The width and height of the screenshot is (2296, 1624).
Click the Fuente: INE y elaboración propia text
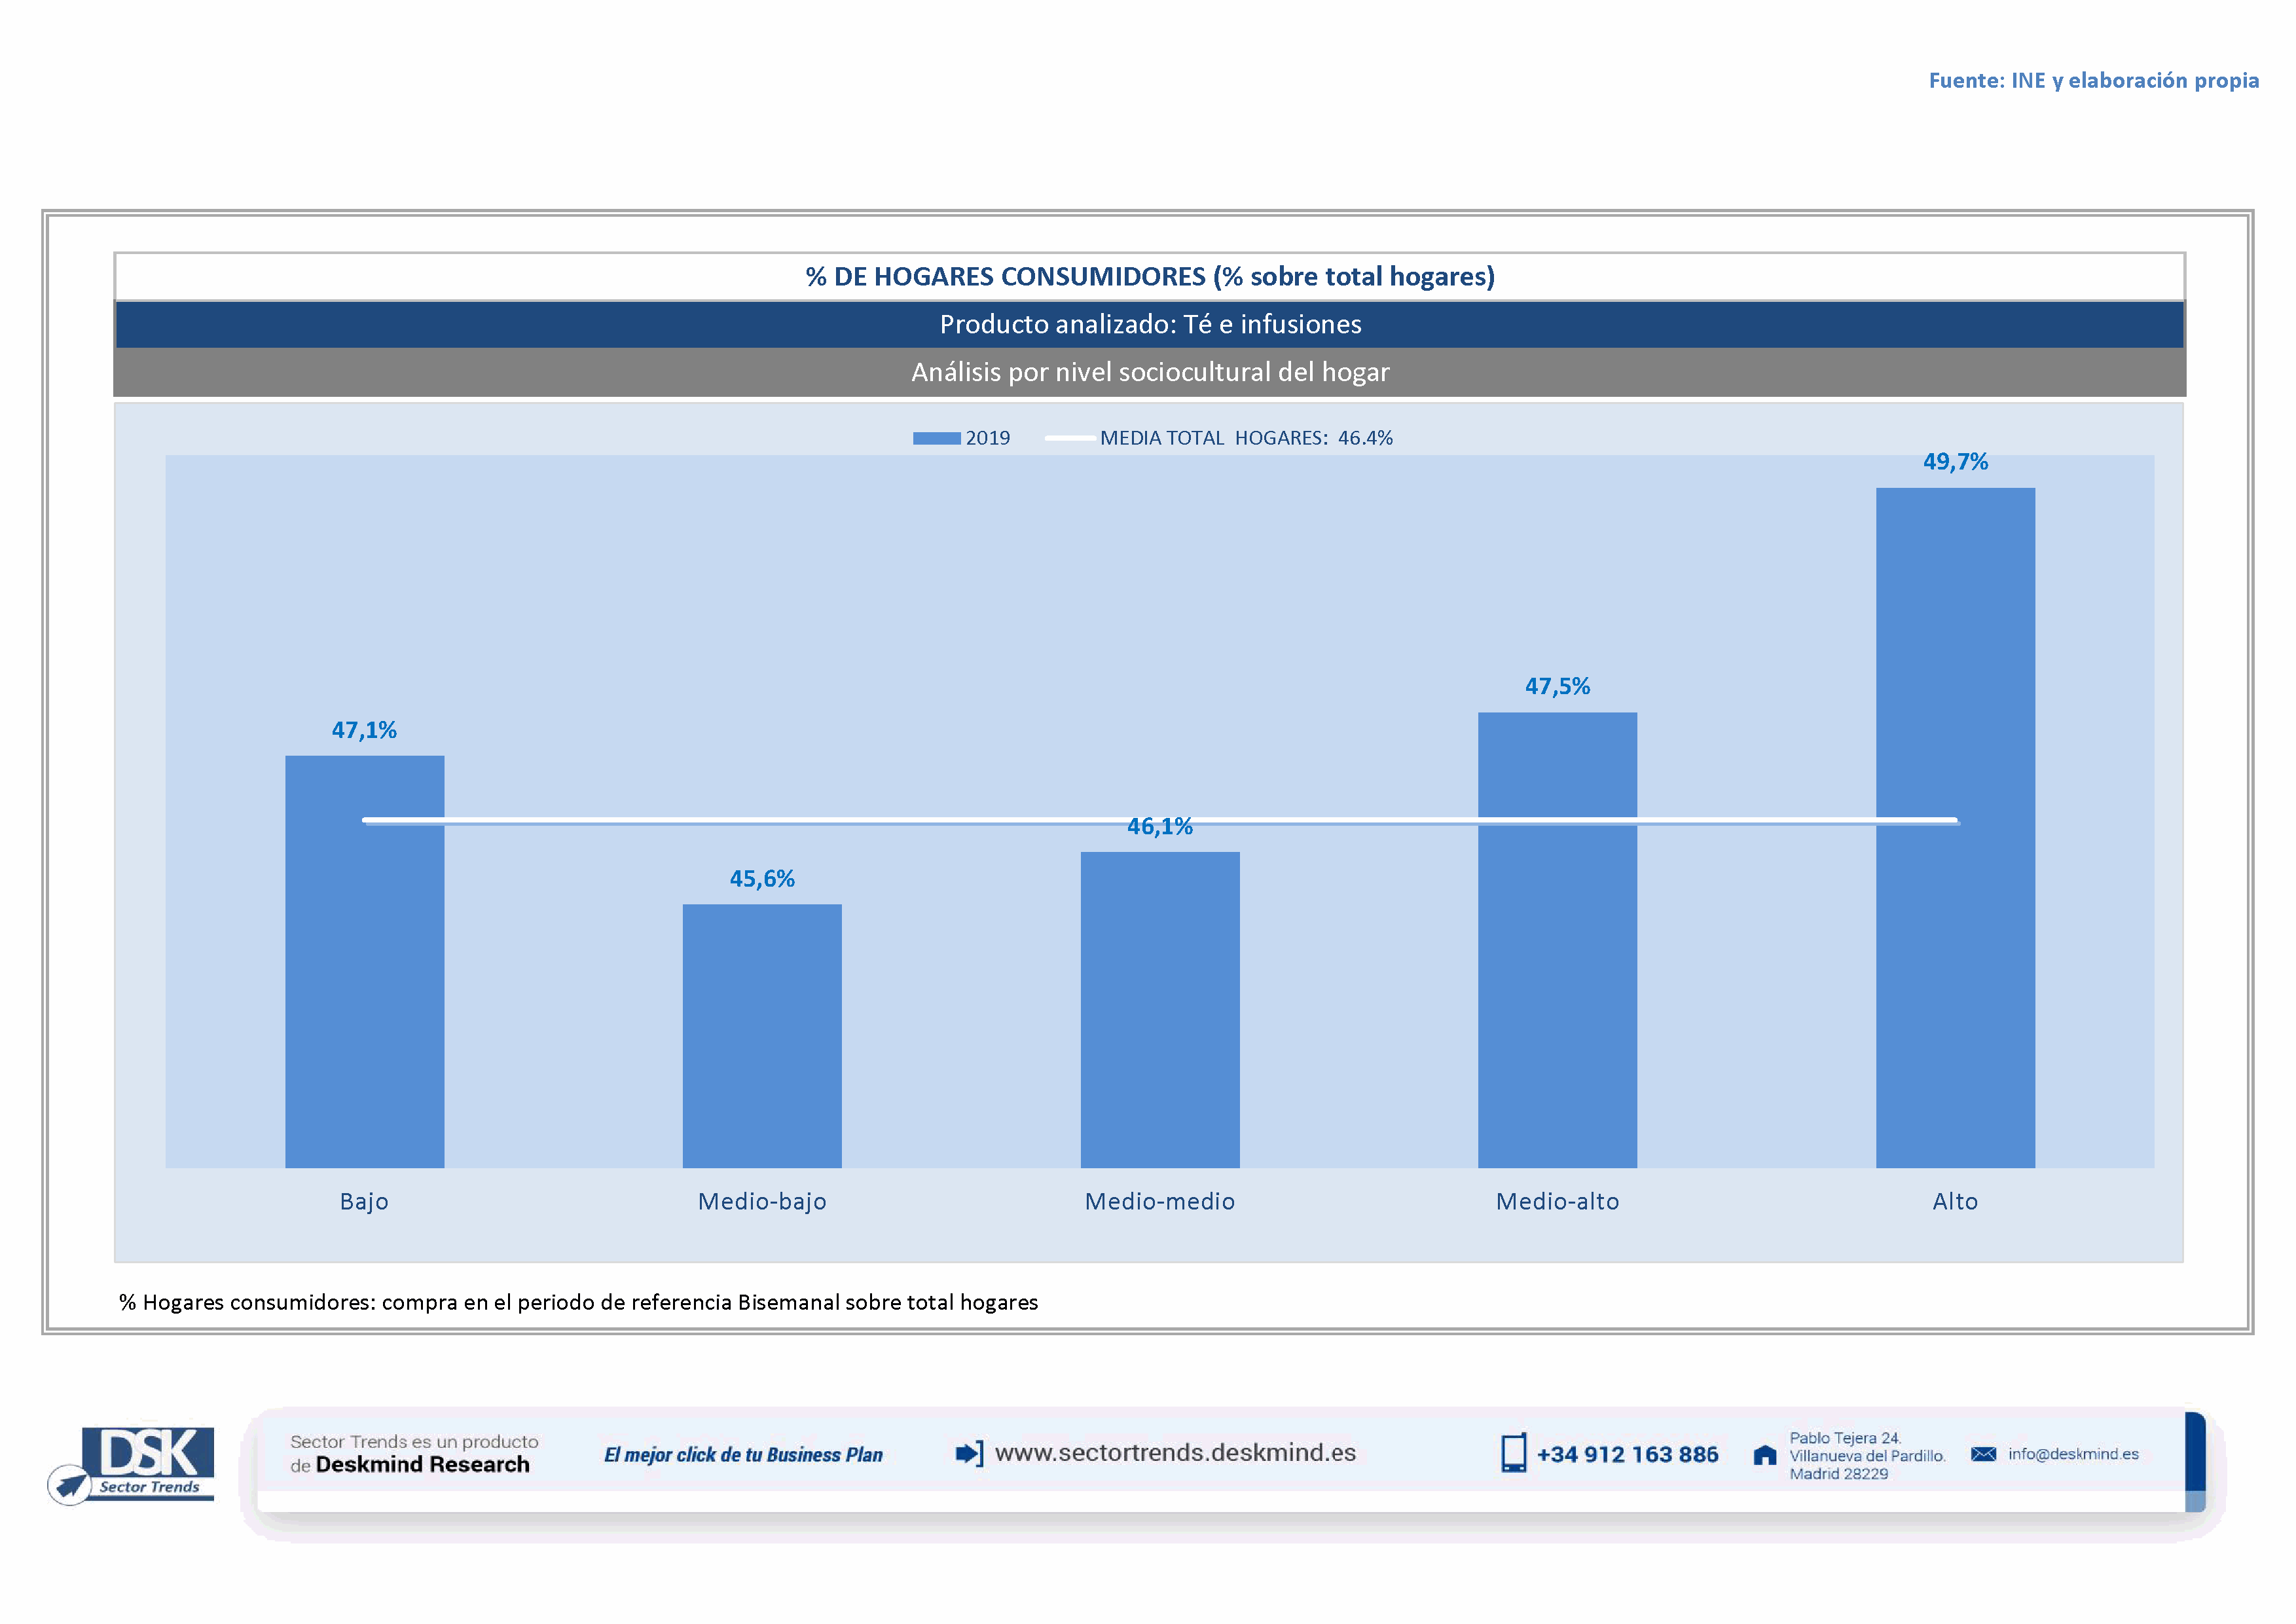point(2093,80)
